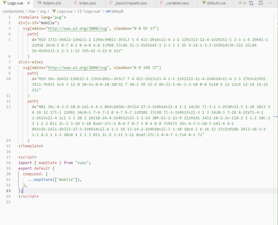Click the variable icon beside default breadcrumb
This screenshot has width=278, height=225.
coord(108,11)
